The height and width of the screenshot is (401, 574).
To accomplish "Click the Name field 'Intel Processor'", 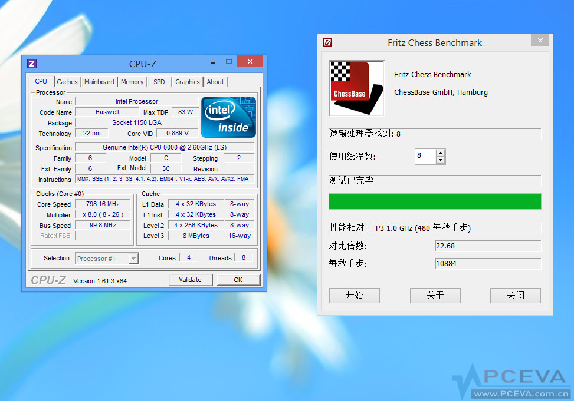I will 136,102.
